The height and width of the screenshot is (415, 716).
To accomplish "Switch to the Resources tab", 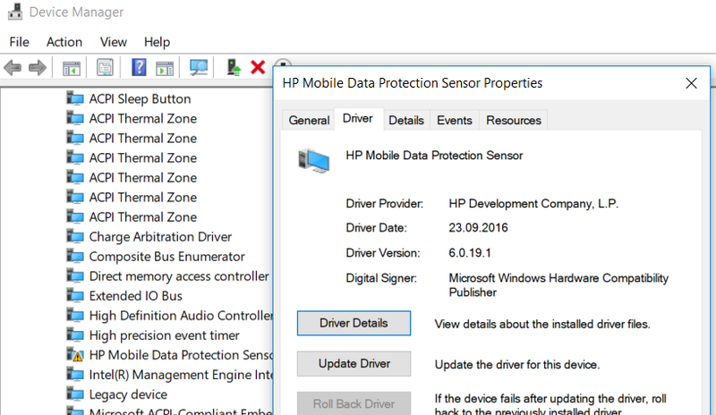I will 513,120.
